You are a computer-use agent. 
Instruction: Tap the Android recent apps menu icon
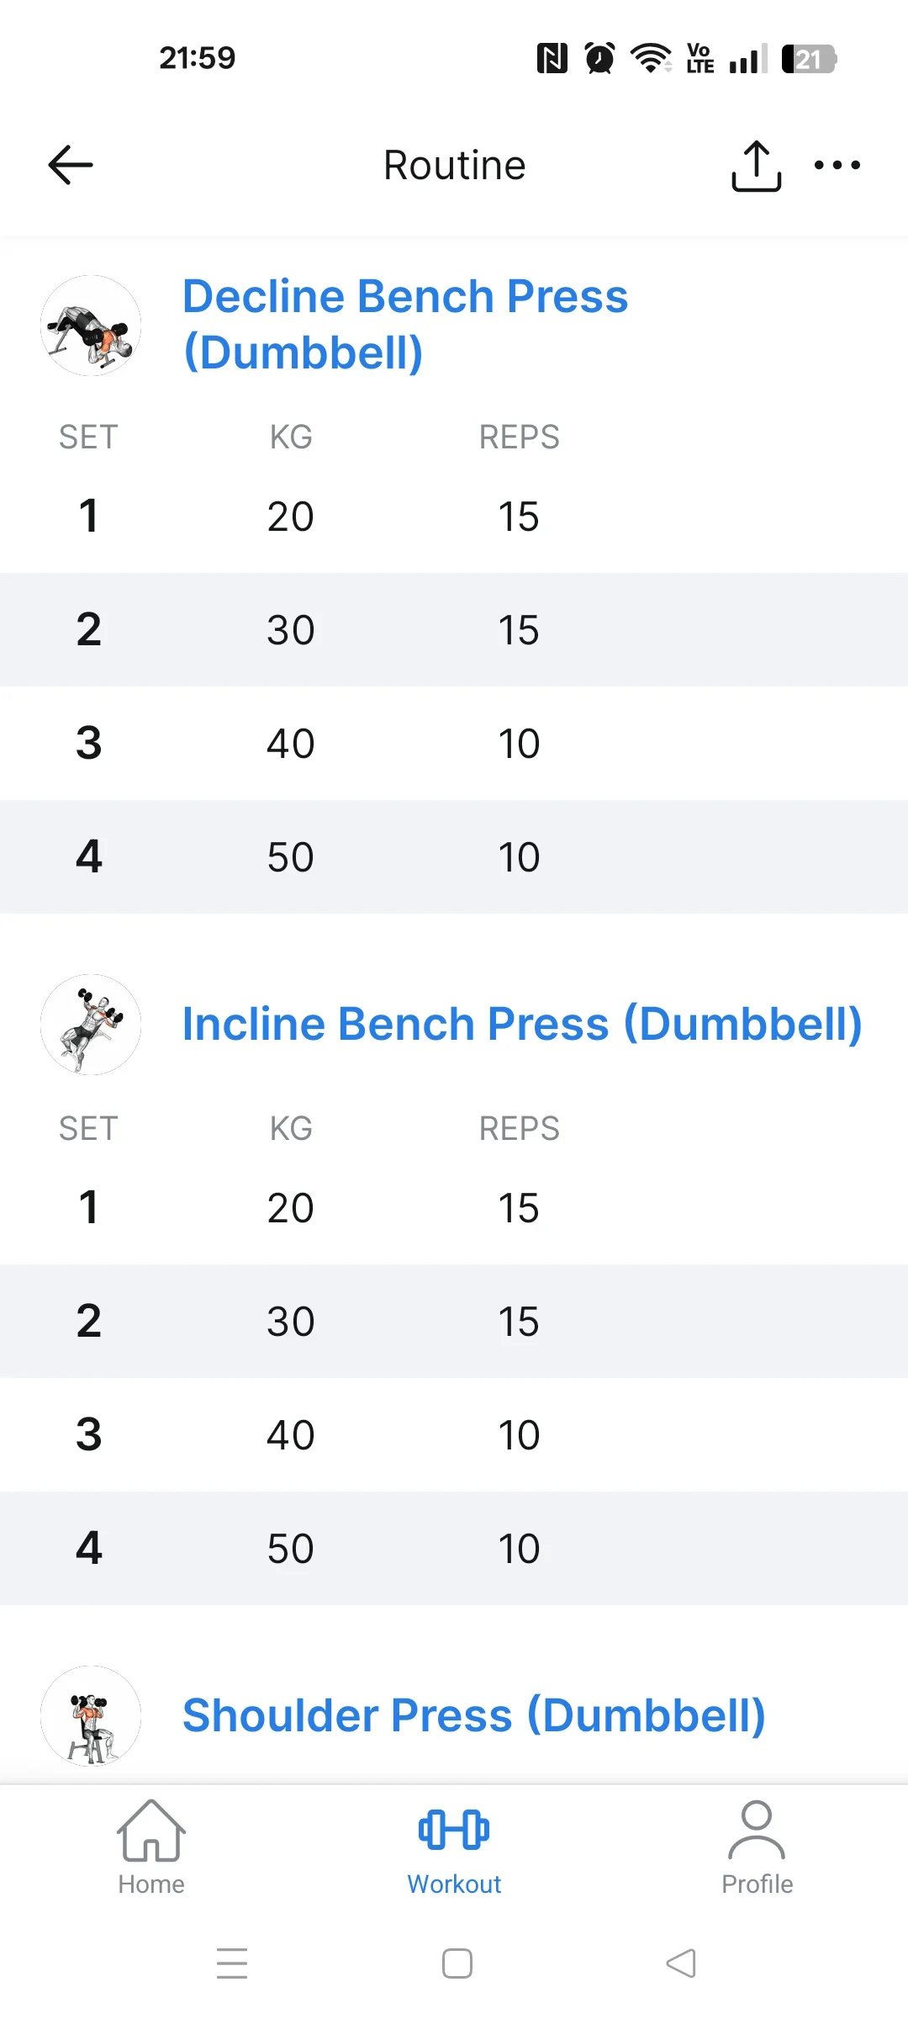point(232,1963)
